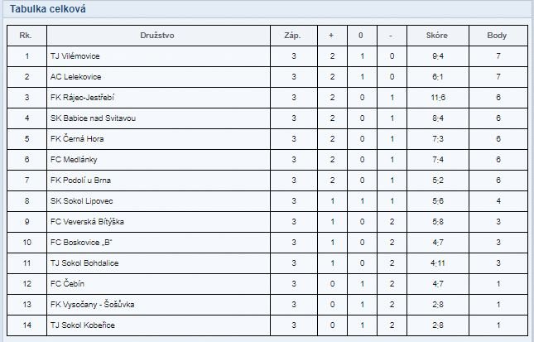
Task: Click FC Boskovice „B“ team name
Action: (x=81, y=243)
